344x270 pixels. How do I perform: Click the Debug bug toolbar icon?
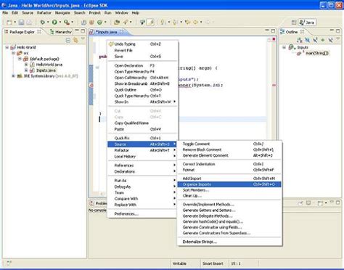coord(43,22)
